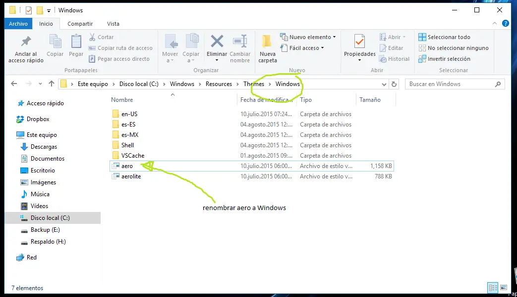Open the Archivo tab
The image size is (517, 297).
(18, 24)
